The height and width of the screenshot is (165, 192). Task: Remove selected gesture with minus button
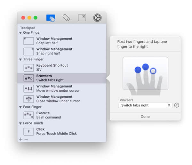tap(26, 139)
